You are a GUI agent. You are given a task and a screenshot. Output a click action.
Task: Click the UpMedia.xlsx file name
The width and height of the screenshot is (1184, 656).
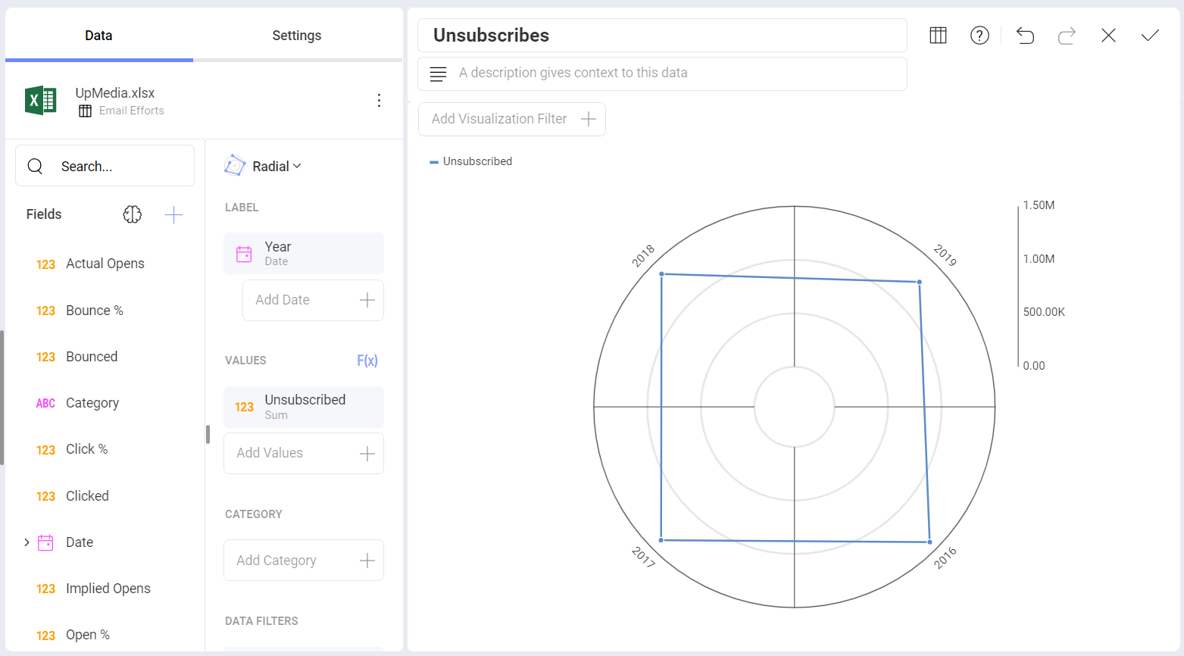point(115,93)
